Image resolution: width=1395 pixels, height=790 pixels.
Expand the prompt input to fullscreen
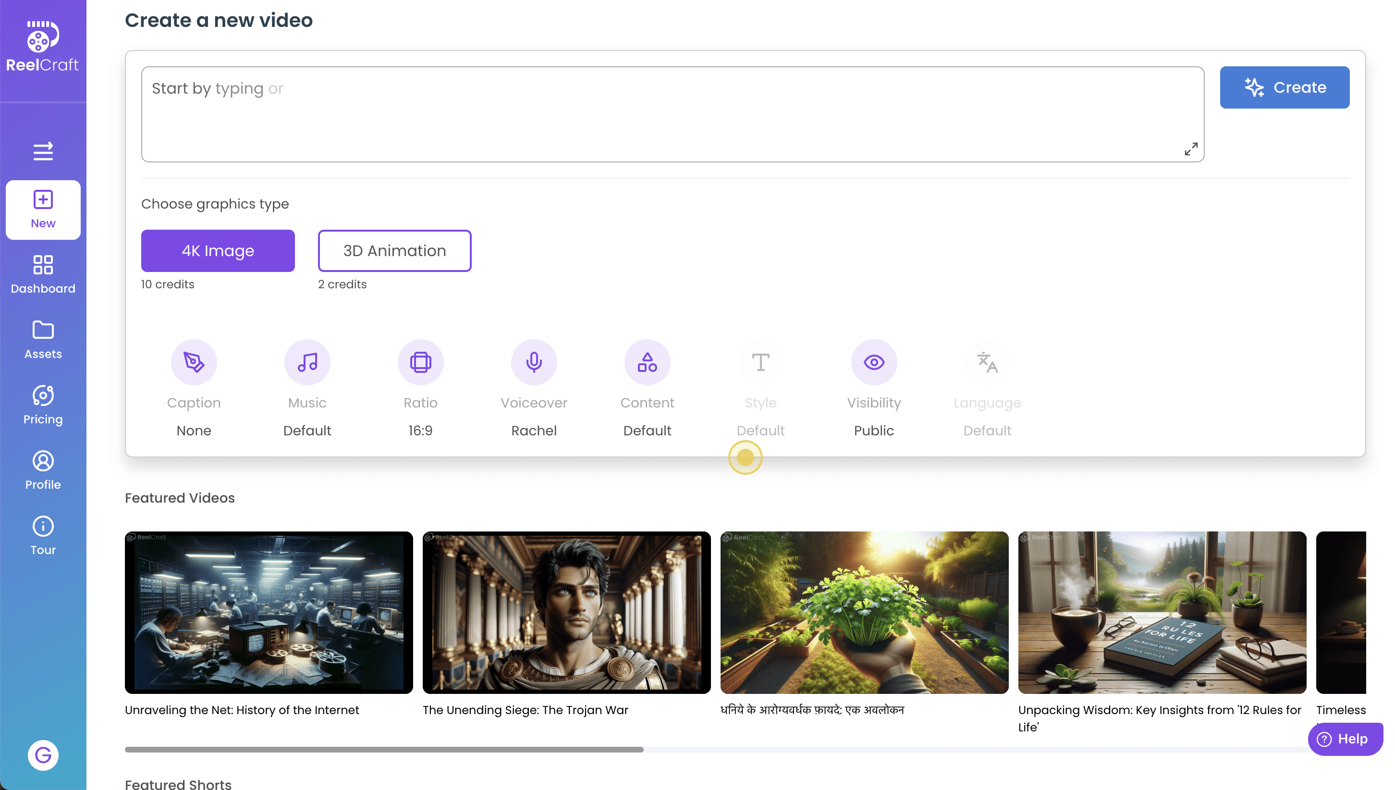[1191, 148]
